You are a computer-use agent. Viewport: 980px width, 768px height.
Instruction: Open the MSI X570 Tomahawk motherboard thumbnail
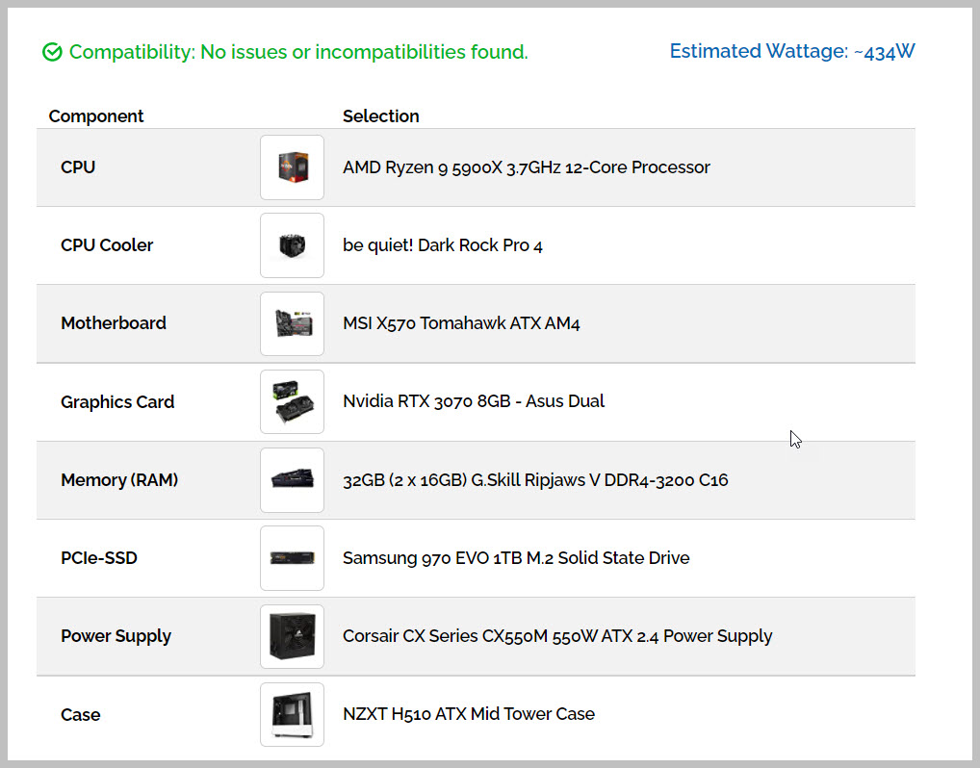[x=292, y=324]
